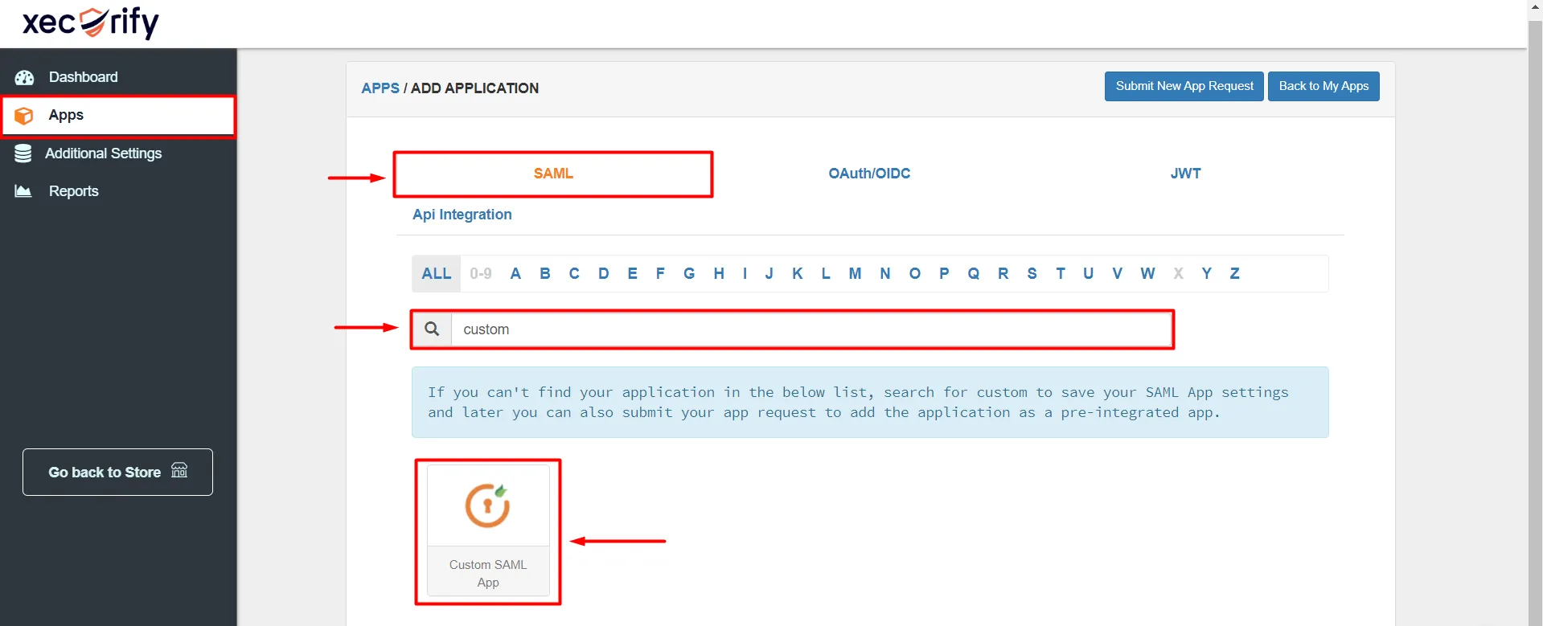Switch to the SAML tab
Screen dimensions: 1543x626
click(553, 174)
